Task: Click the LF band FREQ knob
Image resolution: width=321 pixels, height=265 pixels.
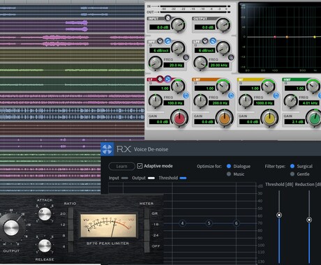Action: 155,100
